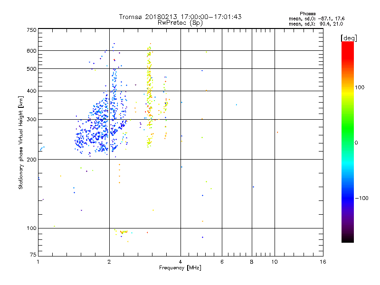Click the '[deg]' colorbar unit label
This screenshot has width=380, height=285.
click(349, 38)
